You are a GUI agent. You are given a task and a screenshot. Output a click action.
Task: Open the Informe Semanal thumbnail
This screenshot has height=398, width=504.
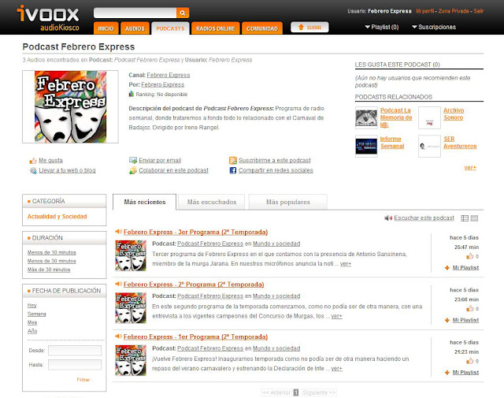(366, 146)
